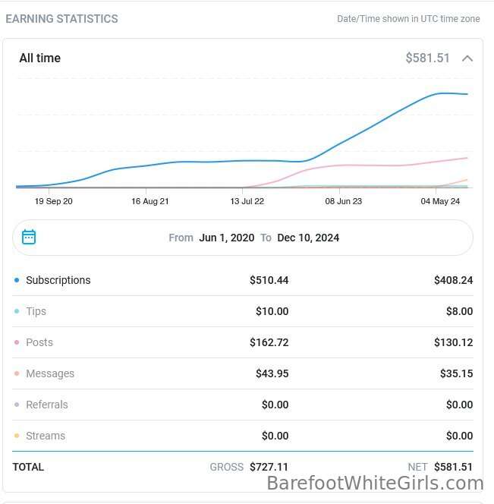The image size is (494, 504).
Task: Click the yellow Streams legend dot
Action: pyautogui.click(x=17, y=436)
